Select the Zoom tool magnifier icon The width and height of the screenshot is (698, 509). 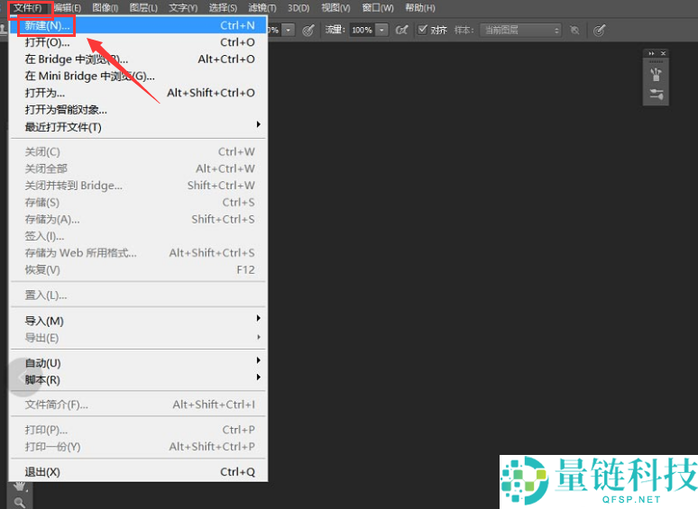pos(19,502)
